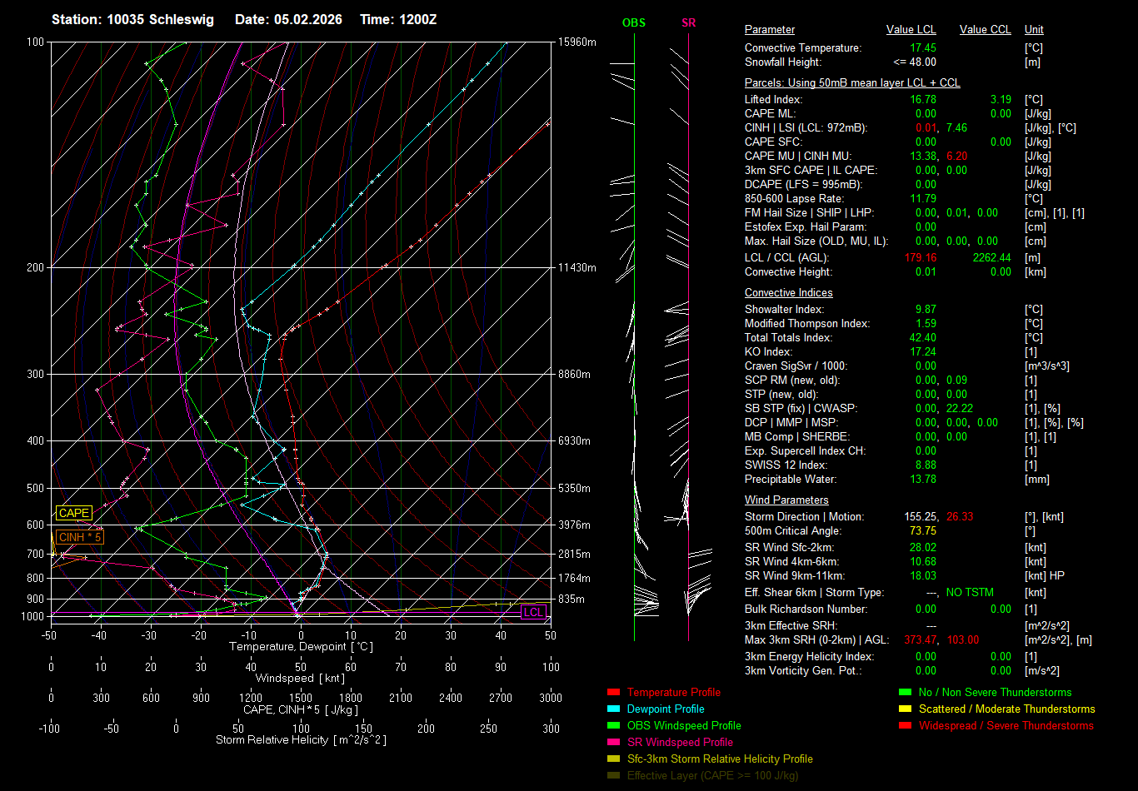The height and width of the screenshot is (791, 1138).
Task: Click the Parcels: Using 50mB mean layer heading
Action: [x=851, y=83]
